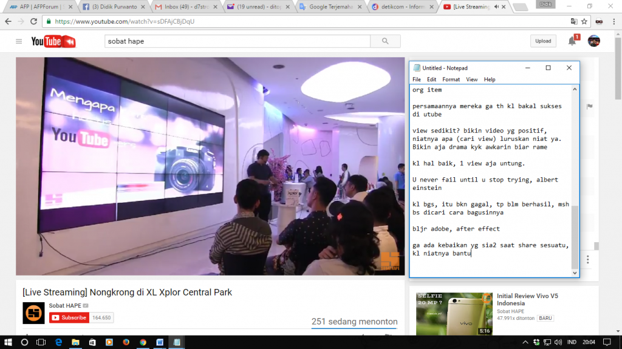Open the Chrome three-dot menu
622x349 pixels.
pos(613,21)
